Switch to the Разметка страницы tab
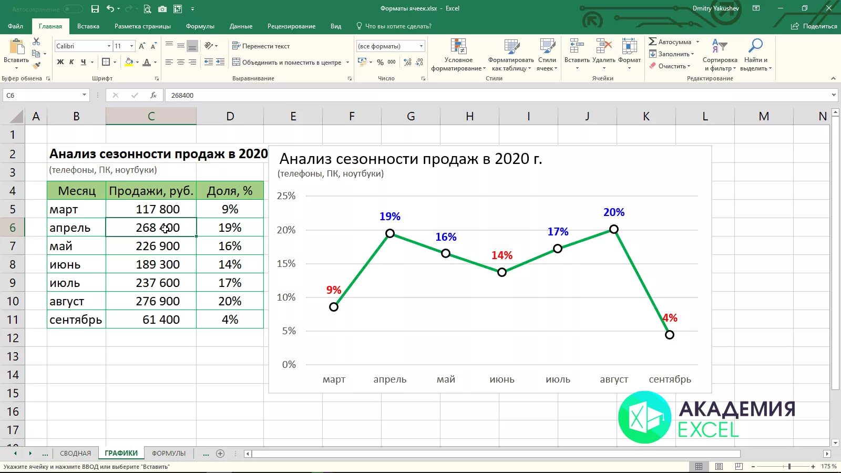841x473 pixels. (x=142, y=26)
